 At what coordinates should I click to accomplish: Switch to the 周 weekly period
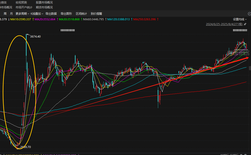coord(5,14)
